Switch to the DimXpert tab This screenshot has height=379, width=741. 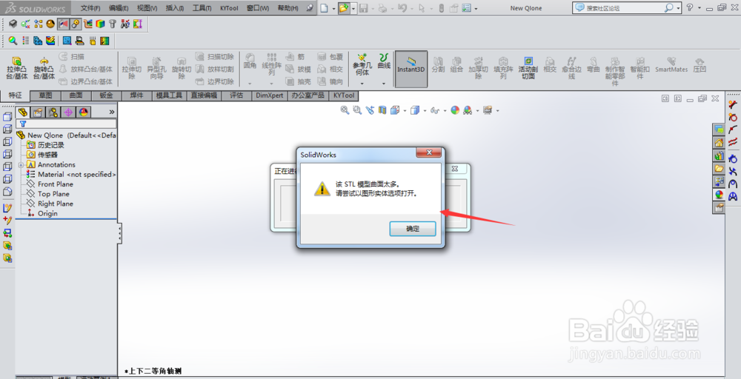click(270, 95)
